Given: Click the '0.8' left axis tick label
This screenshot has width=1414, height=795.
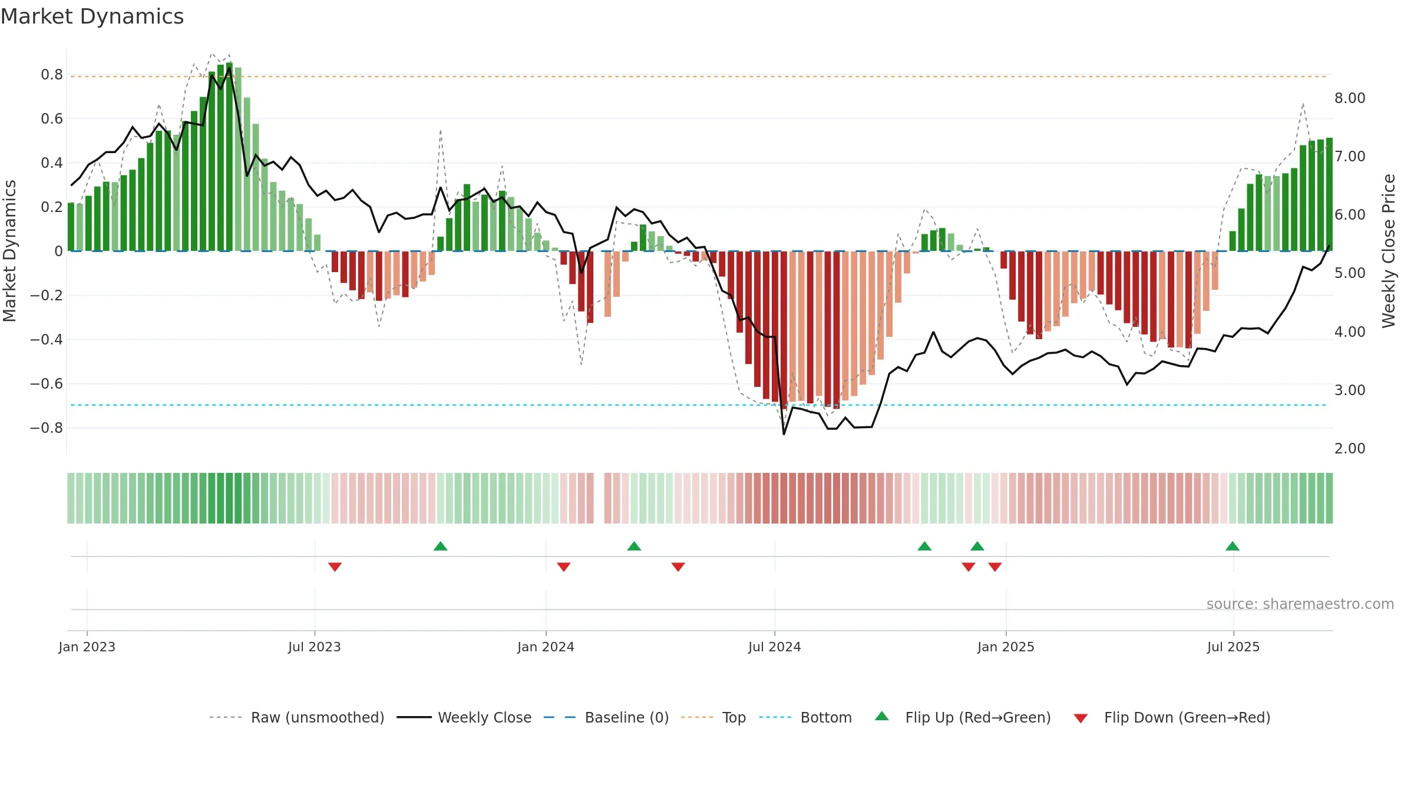Looking at the screenshot, I should (x=52, y=75).
